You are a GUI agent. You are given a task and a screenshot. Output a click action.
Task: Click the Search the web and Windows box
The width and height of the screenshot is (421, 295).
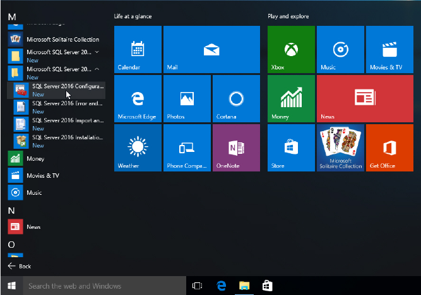pos(104,286)
